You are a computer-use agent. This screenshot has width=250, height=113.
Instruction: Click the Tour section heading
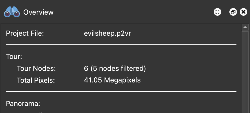tap(14, 57)
